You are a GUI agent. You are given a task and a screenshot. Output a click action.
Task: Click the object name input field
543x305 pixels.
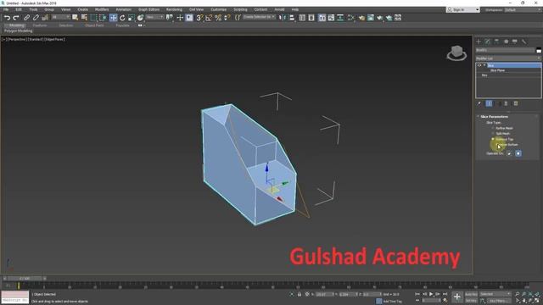click(506, 51)
